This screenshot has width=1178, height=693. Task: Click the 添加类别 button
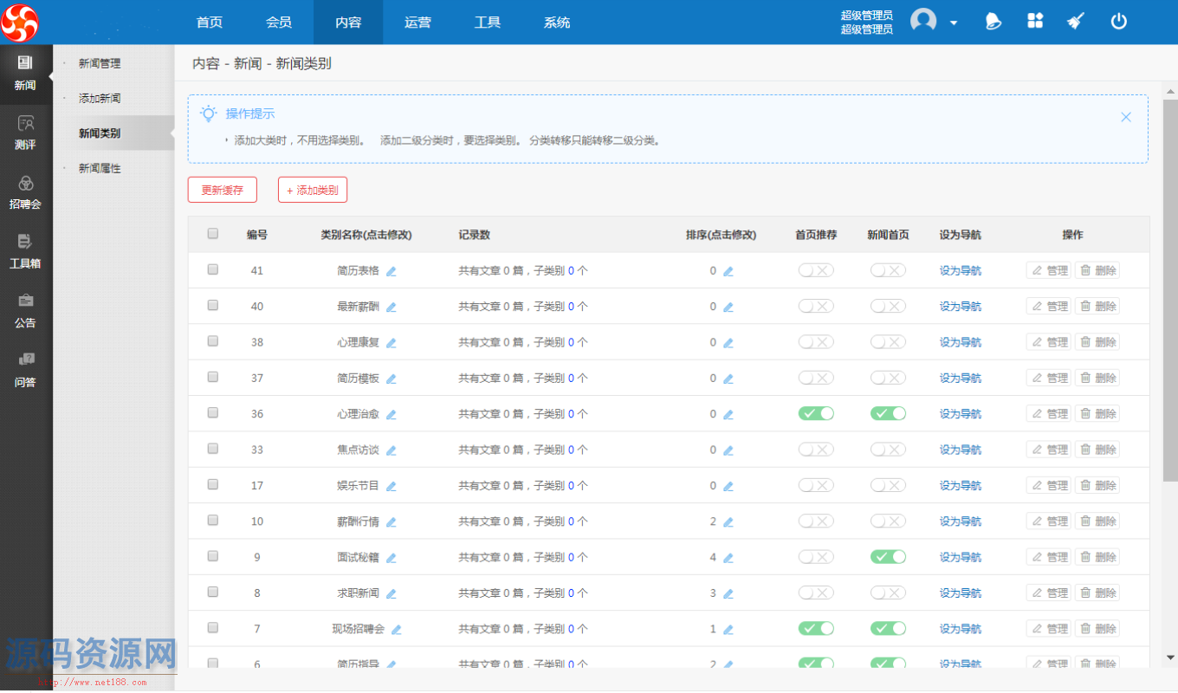(312, 189)
